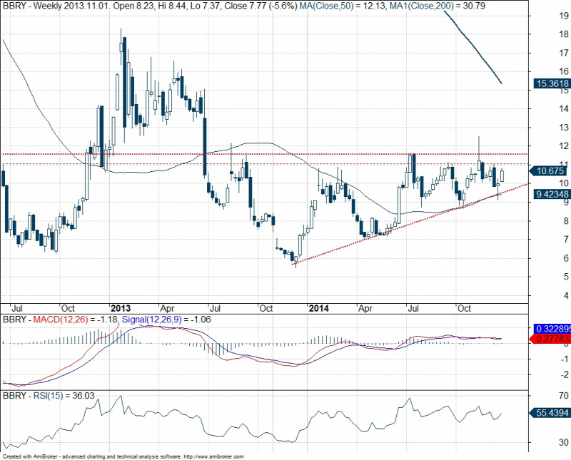Select the BBRY - RSI(15) = 36.03 label

pyautogui.click(x=49, y=396)
